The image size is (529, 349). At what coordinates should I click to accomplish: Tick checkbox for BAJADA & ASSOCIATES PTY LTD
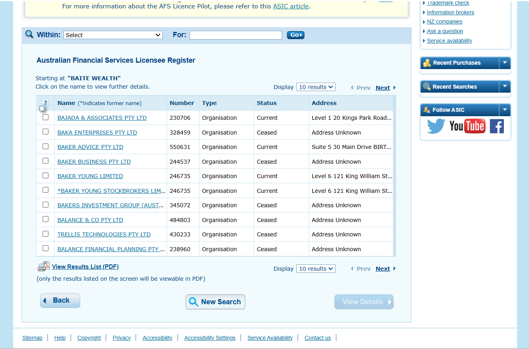point(45,117)
